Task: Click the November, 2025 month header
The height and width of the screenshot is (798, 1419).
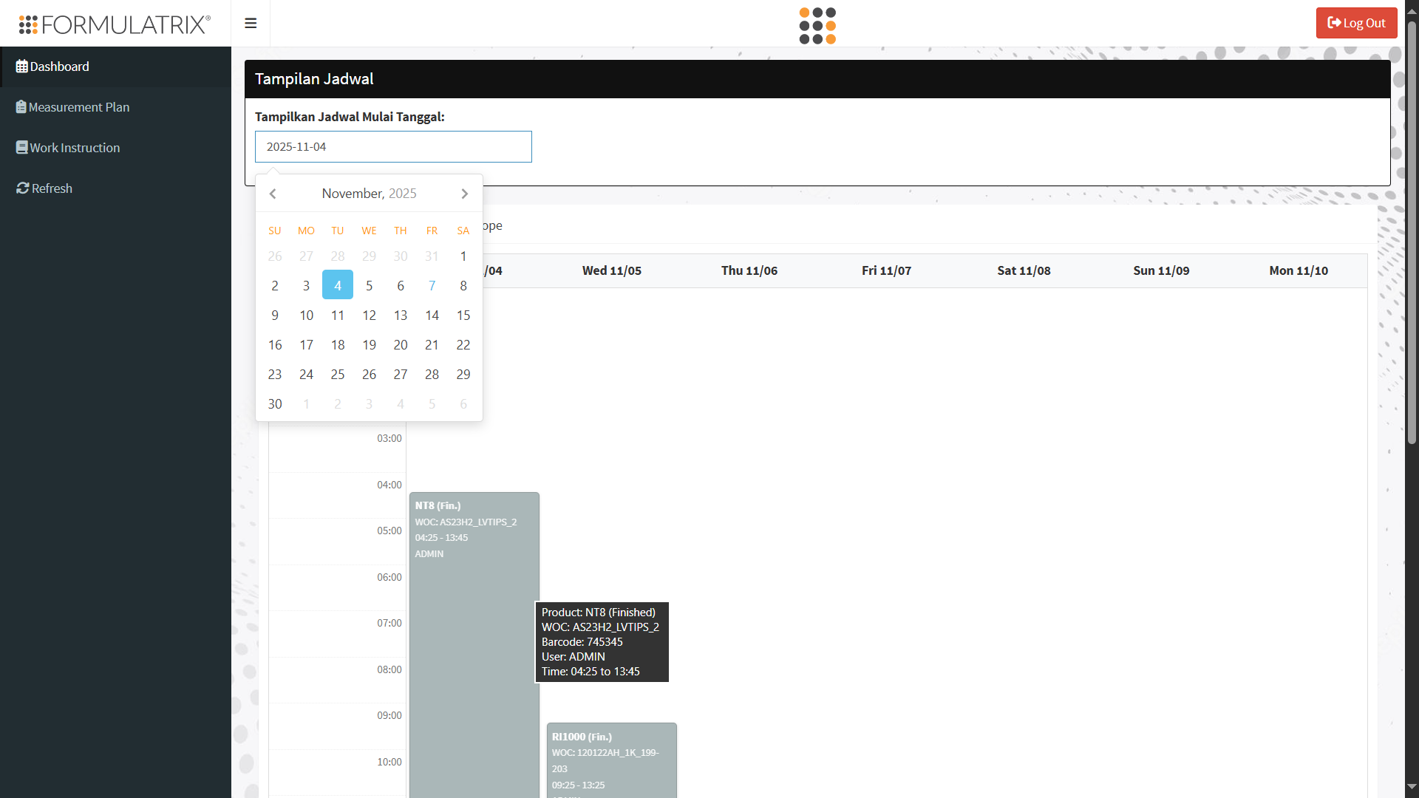Action: tap(369, 194)
